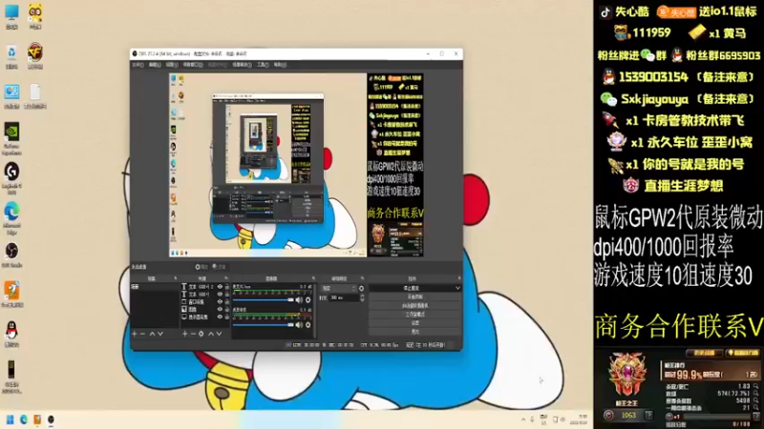Open the scene transition type dropdown

click(338, 289)
